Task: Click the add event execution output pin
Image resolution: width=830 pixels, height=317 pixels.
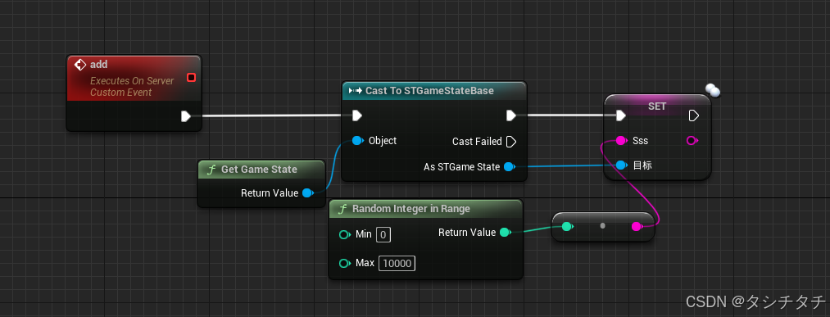Action: [186, 115]
